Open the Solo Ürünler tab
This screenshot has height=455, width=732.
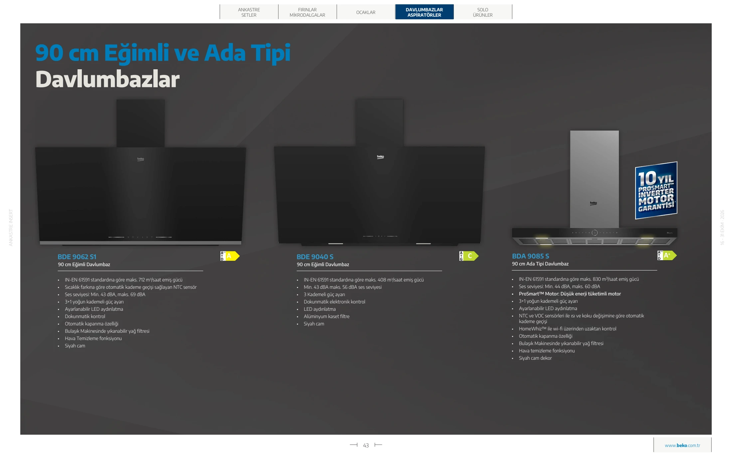coord(483,12)
